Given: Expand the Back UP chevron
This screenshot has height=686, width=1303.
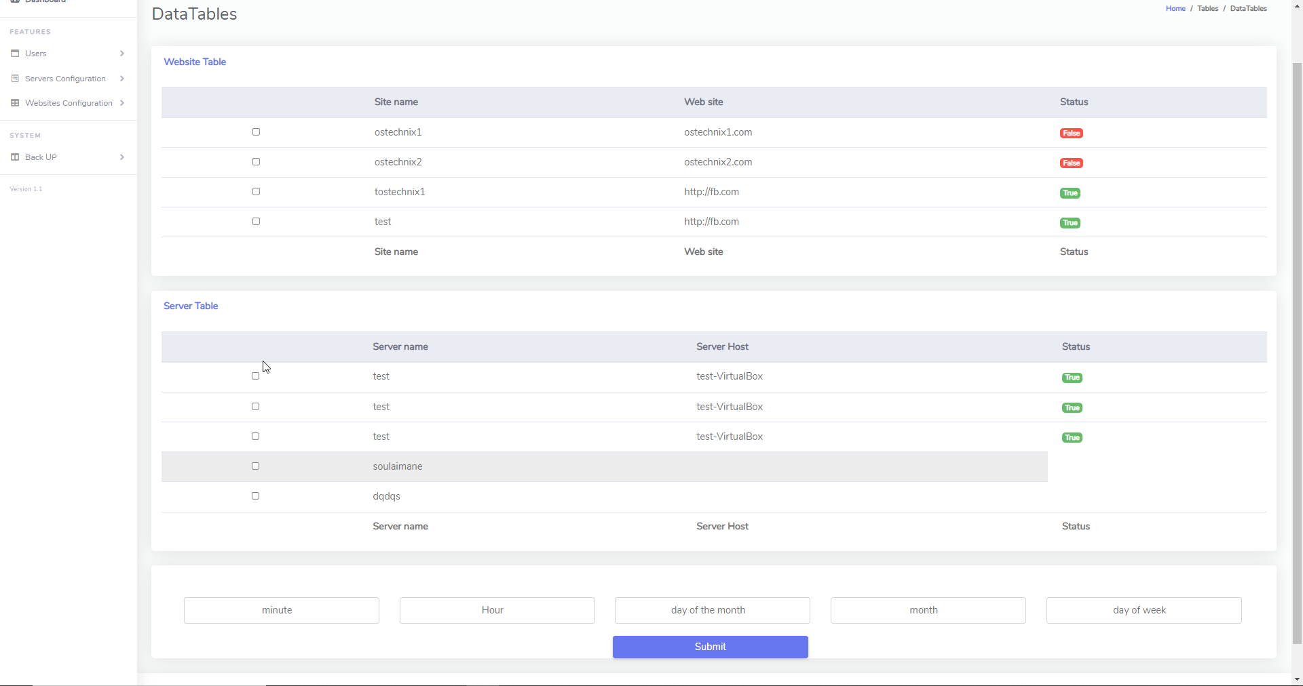Looking at the screenshot, I should 122,157.
